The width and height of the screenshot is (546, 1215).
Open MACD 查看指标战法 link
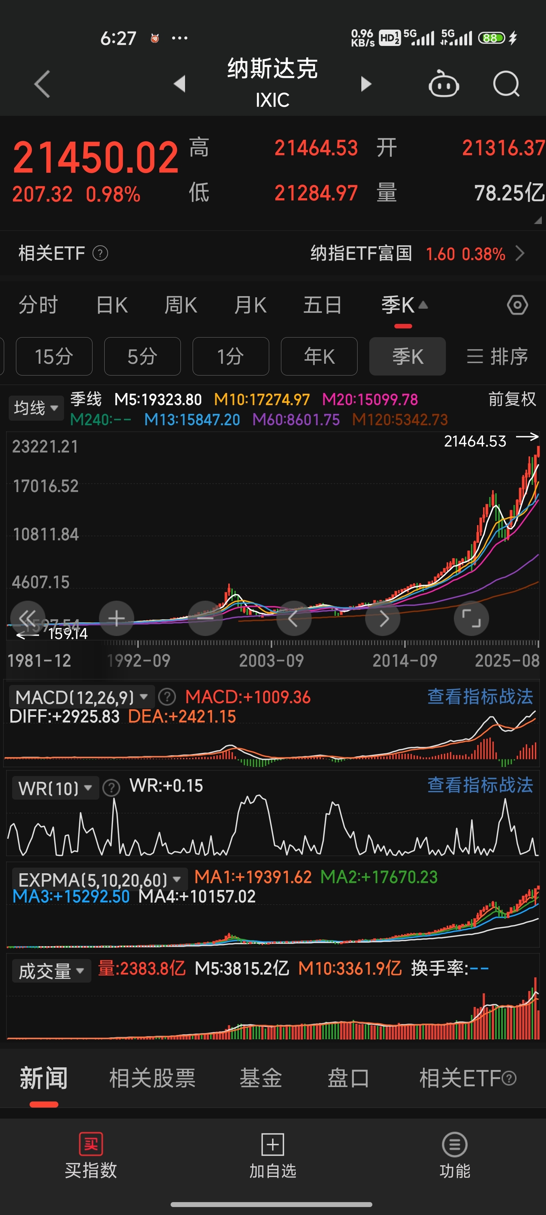(x=480, y=697)
